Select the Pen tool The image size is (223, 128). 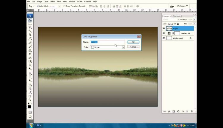pyautogui.click(x=30, y=73)
